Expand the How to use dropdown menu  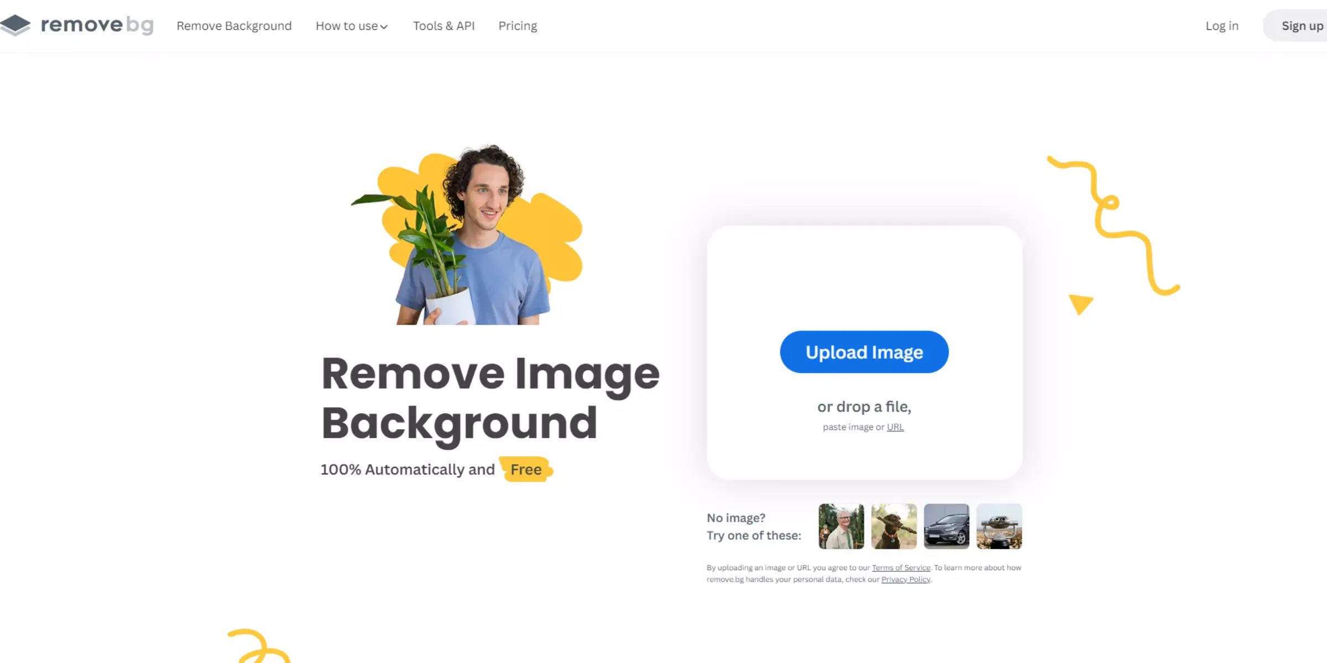[x=351, y=25]
